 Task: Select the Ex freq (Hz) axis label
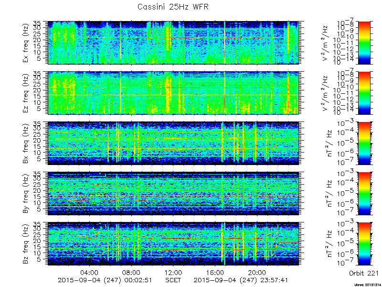coord(26,43)
